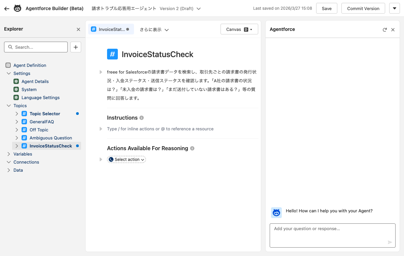404x256 pixels.
Task: Click the Commit Version button
Action: [363, 8]
